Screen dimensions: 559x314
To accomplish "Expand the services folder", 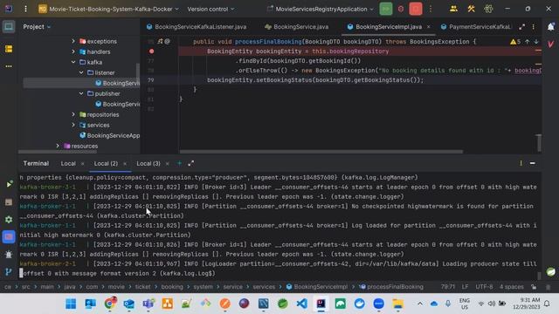I will tap(73, 125).
